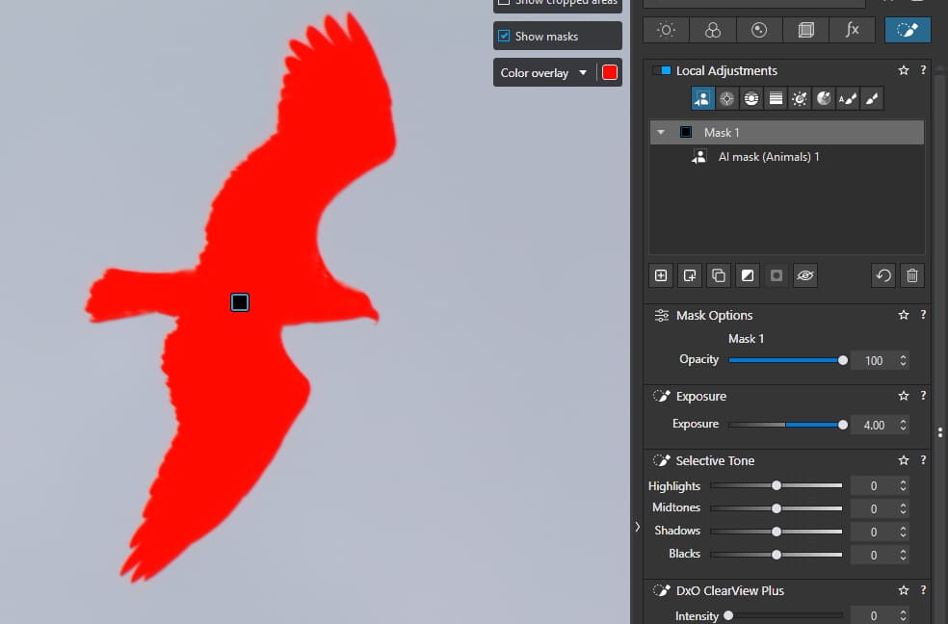Click the Exposure value field showing 4.00
Viewport: 948px width, 624px height.
click(x=873, y=425)
